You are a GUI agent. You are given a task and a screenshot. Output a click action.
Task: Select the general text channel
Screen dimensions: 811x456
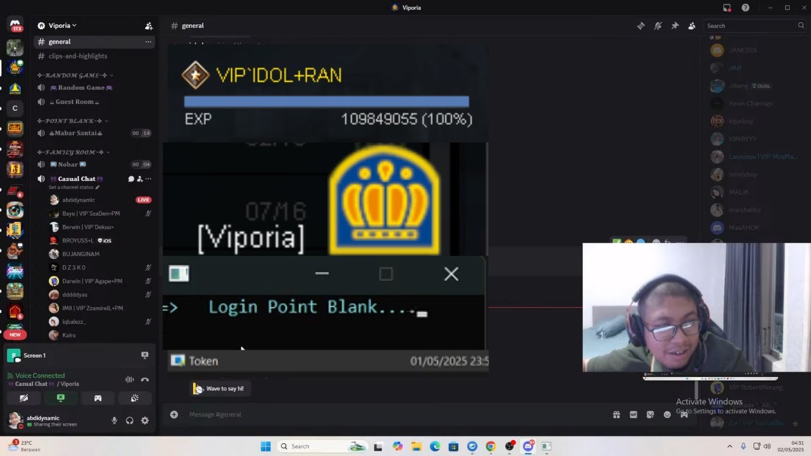point(95,42)
